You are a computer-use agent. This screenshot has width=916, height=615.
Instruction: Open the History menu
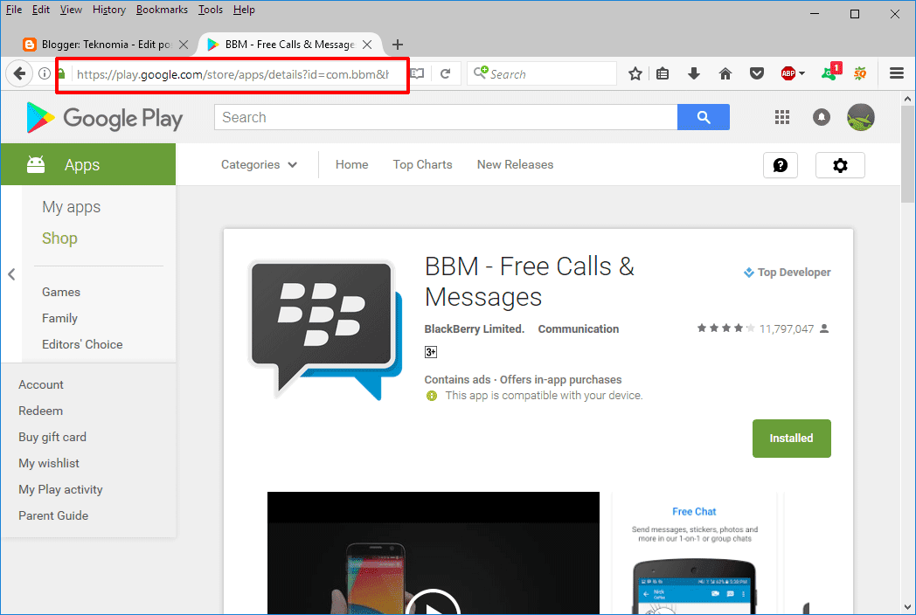pos(108,10)
